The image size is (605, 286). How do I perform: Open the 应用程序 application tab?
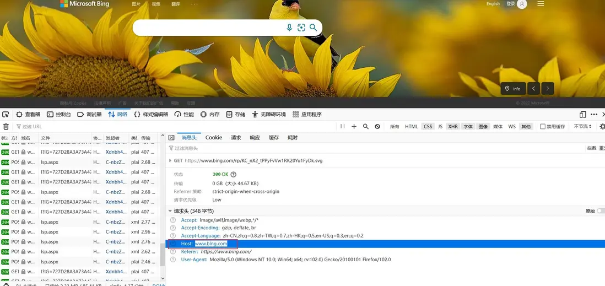pos(307,114)
